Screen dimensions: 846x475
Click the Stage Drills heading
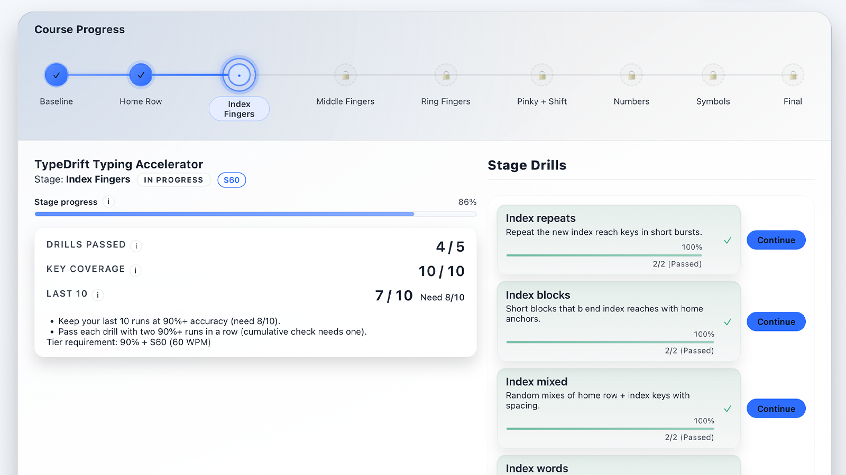click(x=527, y=165)
